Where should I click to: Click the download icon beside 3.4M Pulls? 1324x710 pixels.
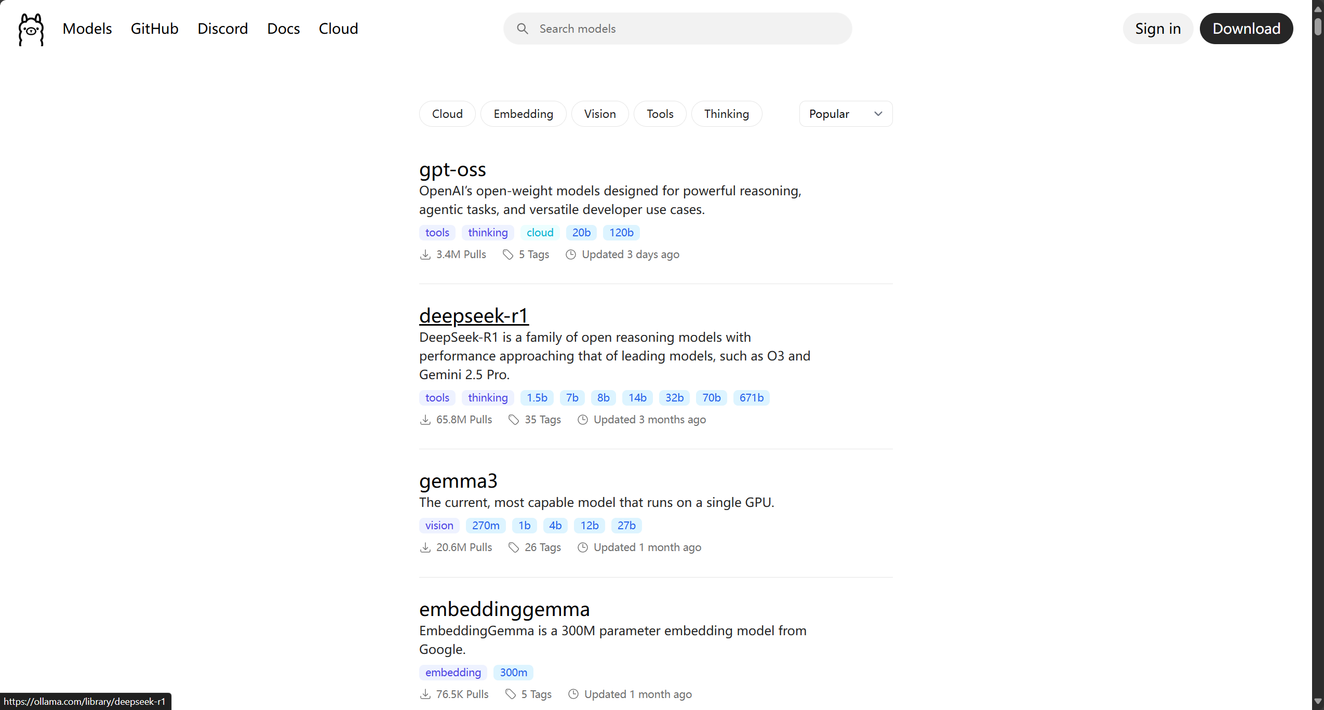(425, 254)
